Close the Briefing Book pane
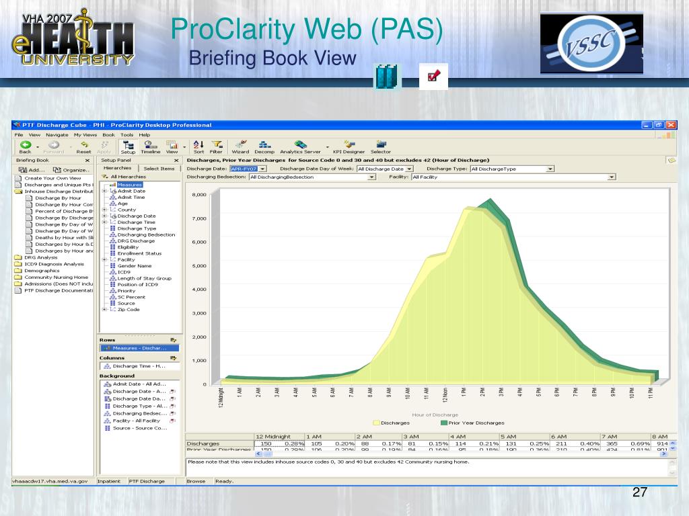Screen dimensions: 689x516 (87, 161)
